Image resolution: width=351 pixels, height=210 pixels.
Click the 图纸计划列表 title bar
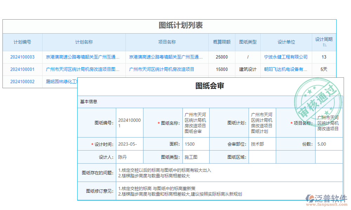tap(175, 25)
